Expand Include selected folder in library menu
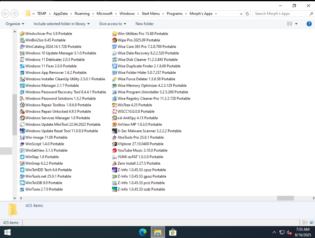 click(62, 24)
